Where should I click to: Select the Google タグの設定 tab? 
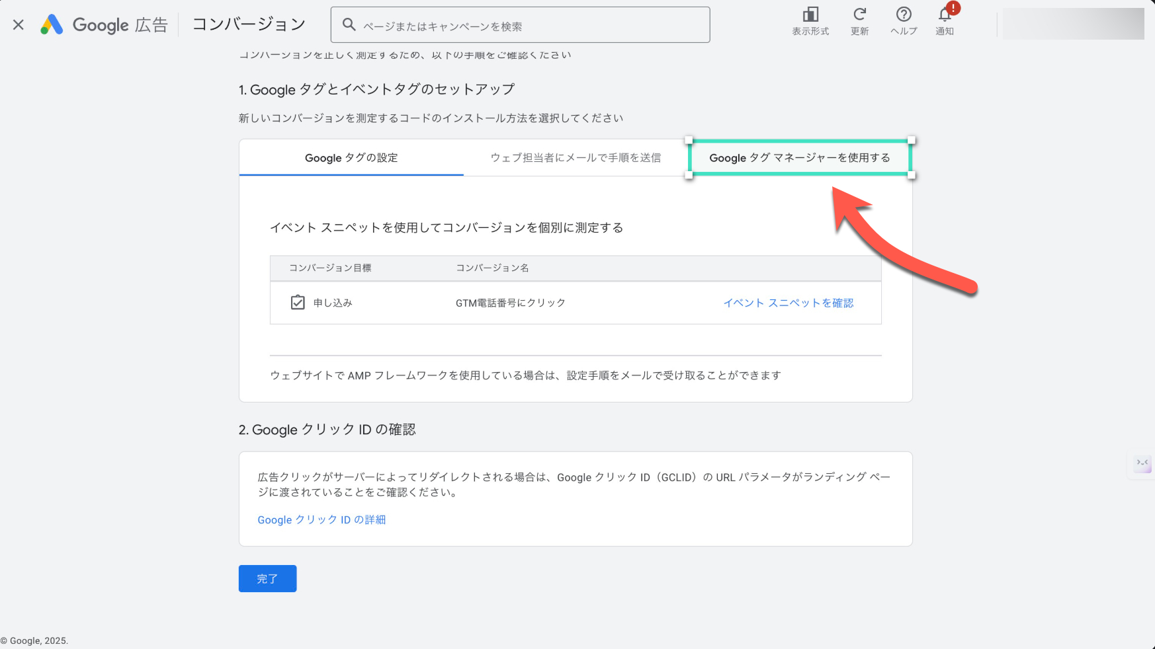351,158
